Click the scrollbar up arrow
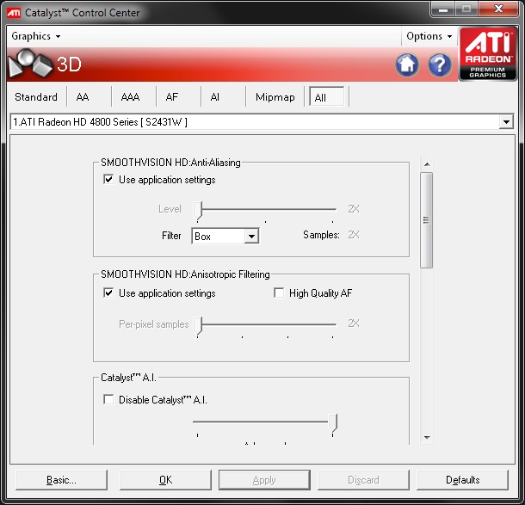 coord(427,164)
